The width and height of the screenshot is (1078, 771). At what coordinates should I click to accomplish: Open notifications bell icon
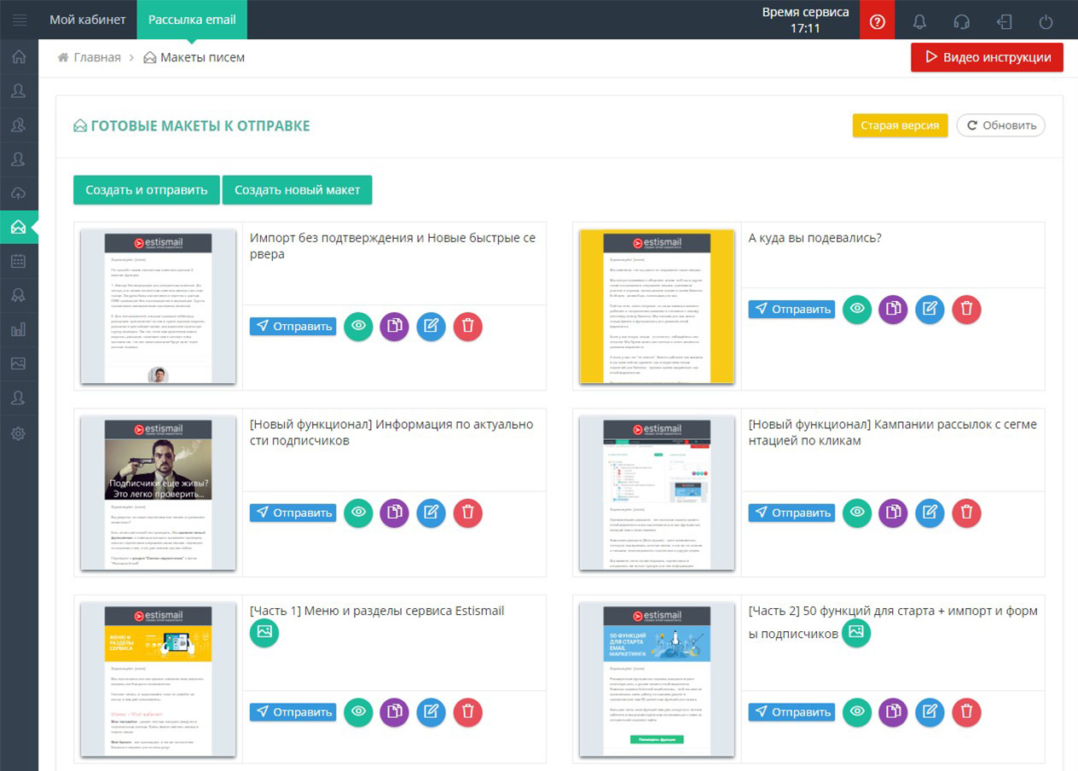919,21
